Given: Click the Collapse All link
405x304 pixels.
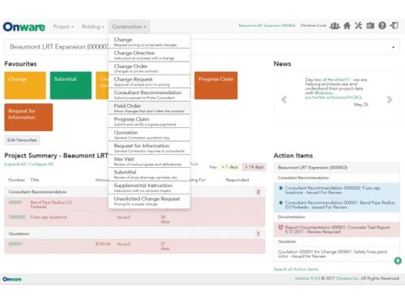Looking at the screenshot, I should [x=41, y=164].
